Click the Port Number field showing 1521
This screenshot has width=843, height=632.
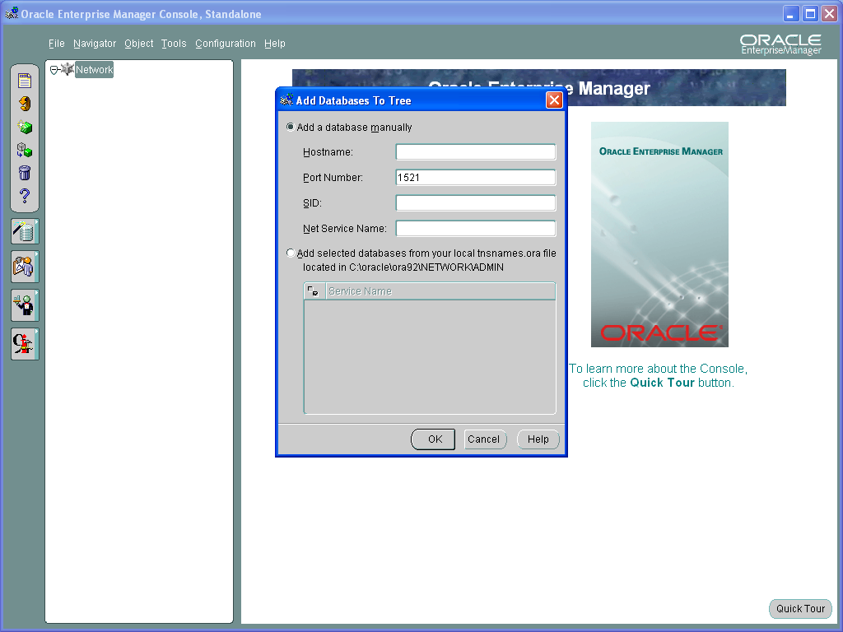[476, 178]
